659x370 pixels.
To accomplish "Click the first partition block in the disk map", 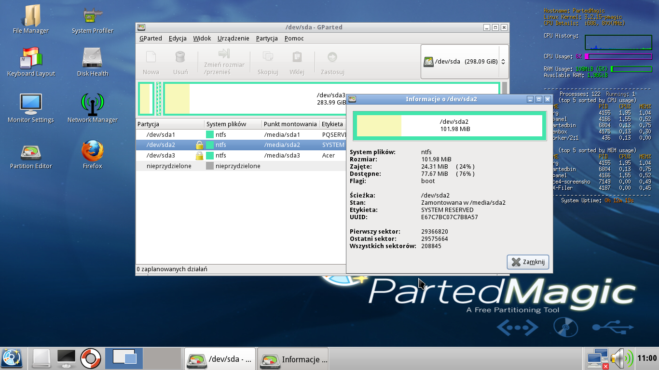I will point(146,99).
